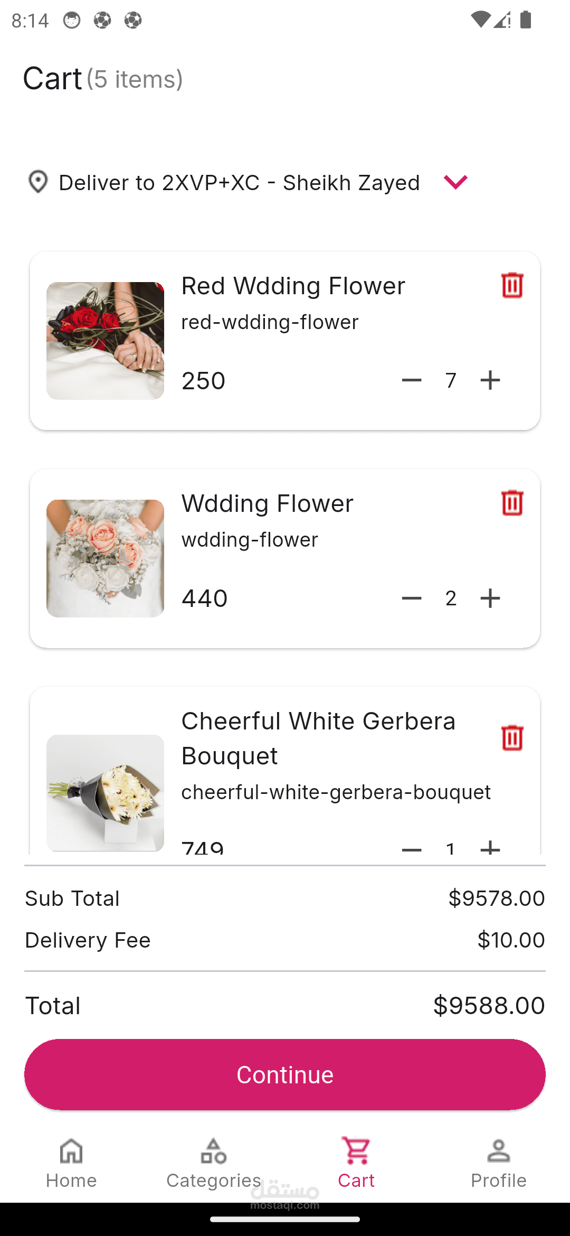Decrease Gerbera Bouquet quantity
The width and height of the screenshot is (570, 1236).
(x=412, y=848)
